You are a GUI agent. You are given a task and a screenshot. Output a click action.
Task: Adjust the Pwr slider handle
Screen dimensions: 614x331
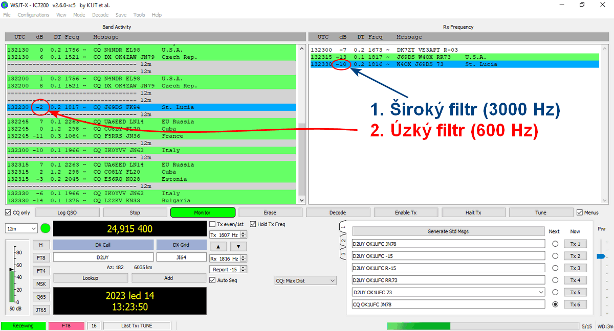click(x=601, y=256)
